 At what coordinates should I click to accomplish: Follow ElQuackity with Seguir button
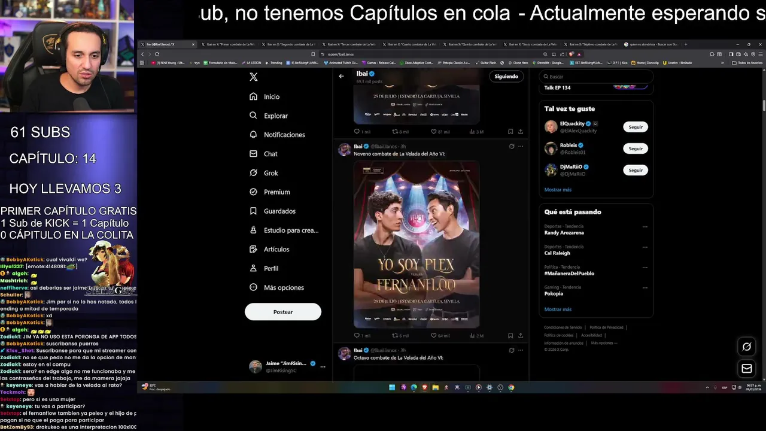click(636, 127)
